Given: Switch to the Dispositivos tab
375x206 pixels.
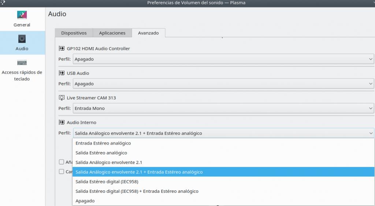Looking at the screenshot, I should click(74, 33).
